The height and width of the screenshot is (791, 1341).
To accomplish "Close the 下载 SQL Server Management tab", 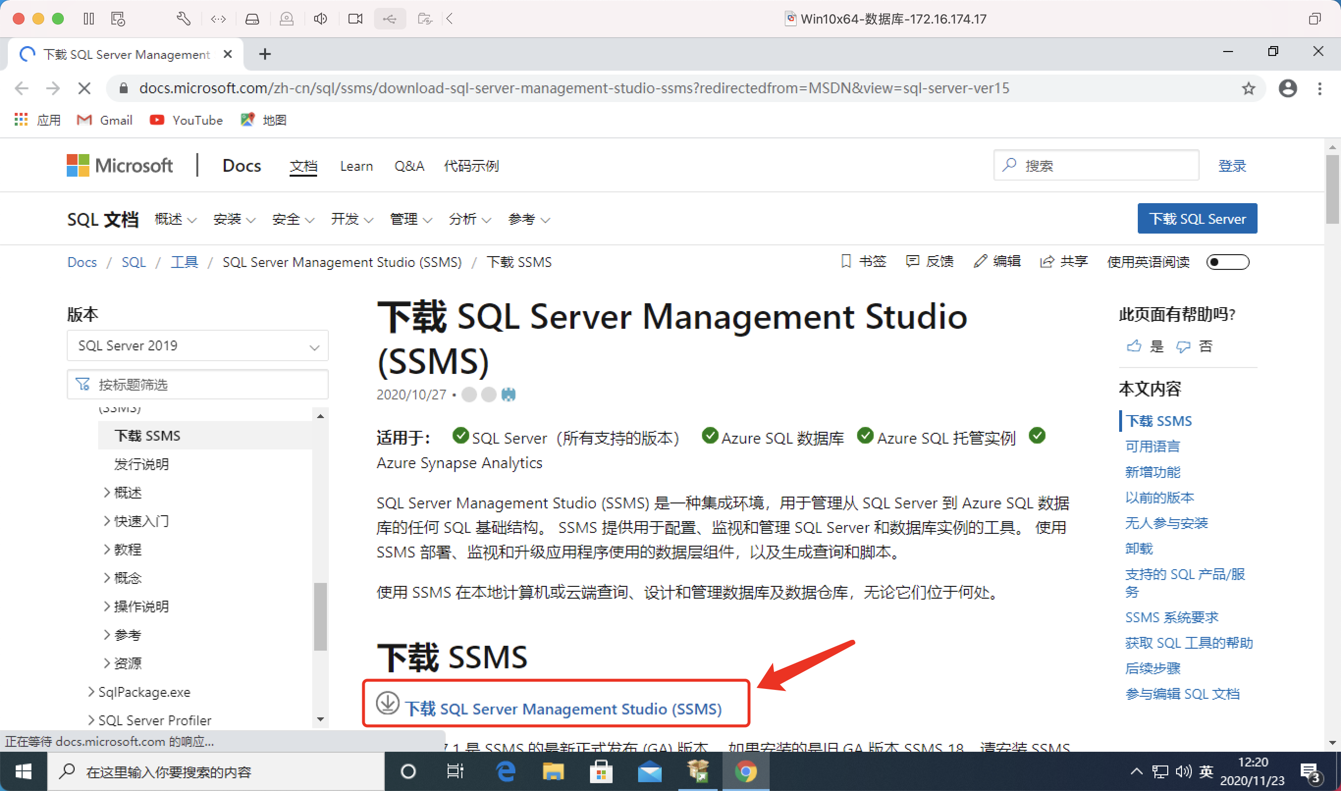I will pos(228,54).
